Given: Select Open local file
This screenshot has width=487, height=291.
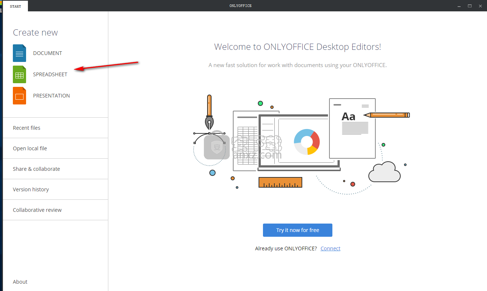Looking at the screenshot, I should pyautogui.click(x=55, y=148).
